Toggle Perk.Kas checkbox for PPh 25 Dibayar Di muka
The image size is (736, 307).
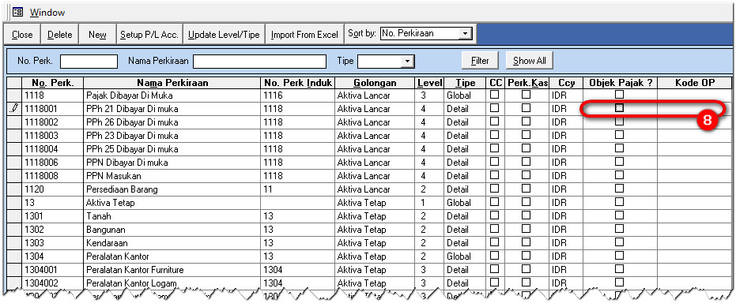527,148
